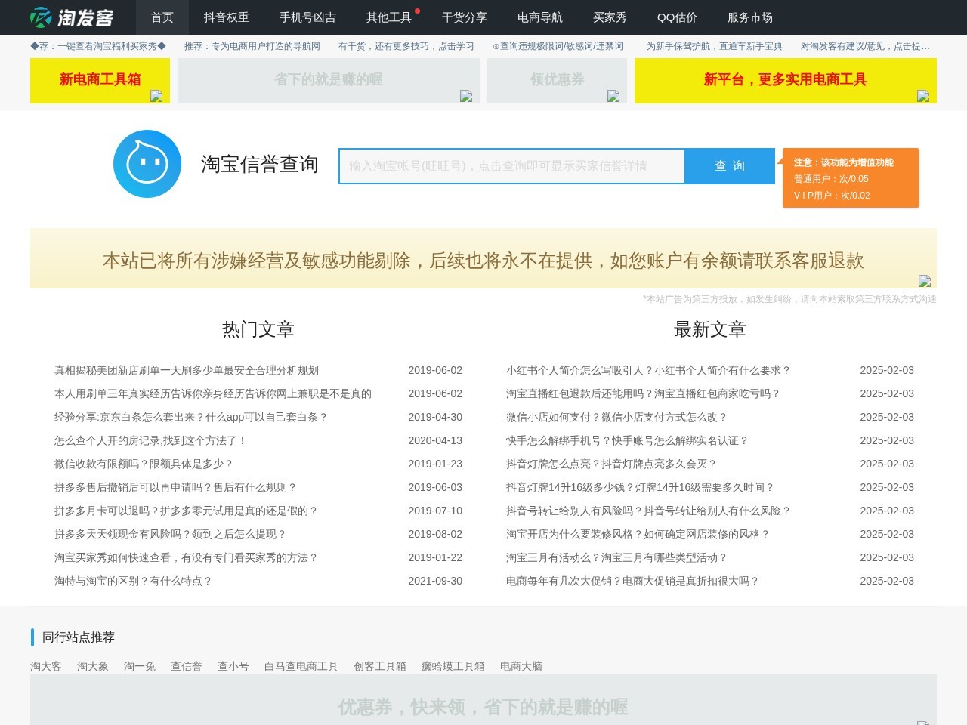The image size is (967, 725).
Task: Open the 首页 nav item
Action: (162, 17)
